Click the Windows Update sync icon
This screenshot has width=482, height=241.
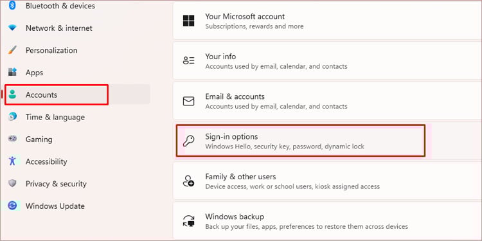12,206
